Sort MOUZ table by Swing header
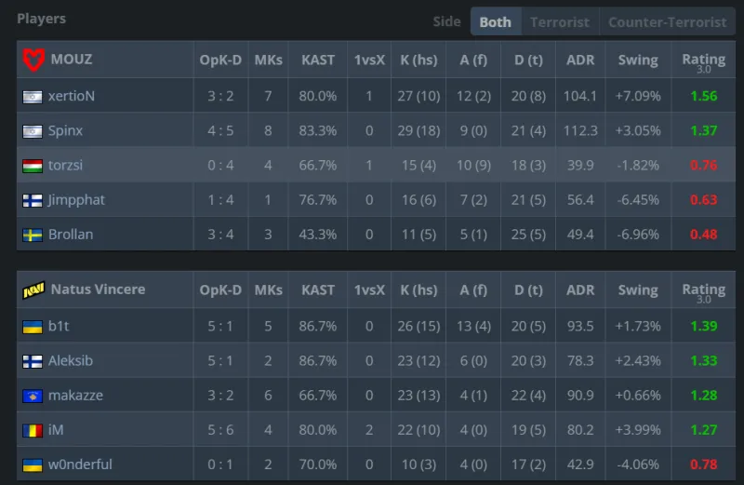This screenshot has height=485, width=744. [638, 60]
